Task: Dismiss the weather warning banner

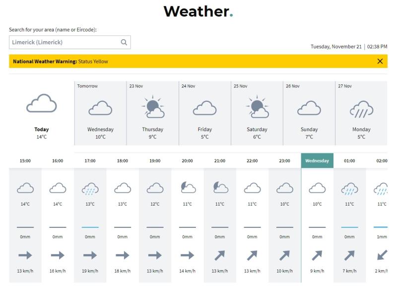Action: point(380,62)
